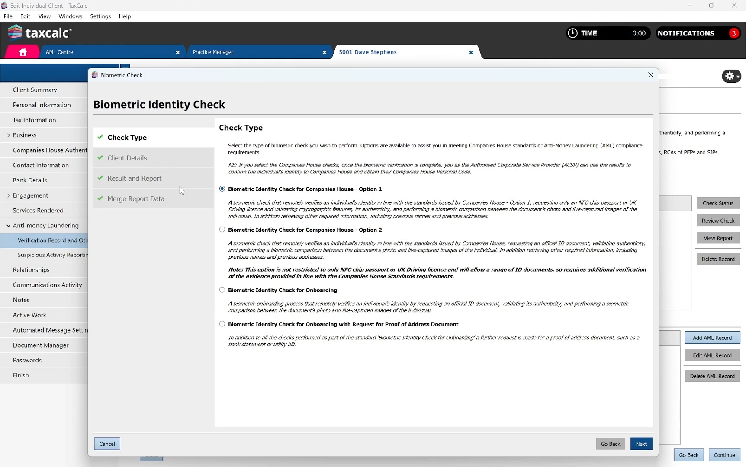Expand the Engagement section

[8, 195]
